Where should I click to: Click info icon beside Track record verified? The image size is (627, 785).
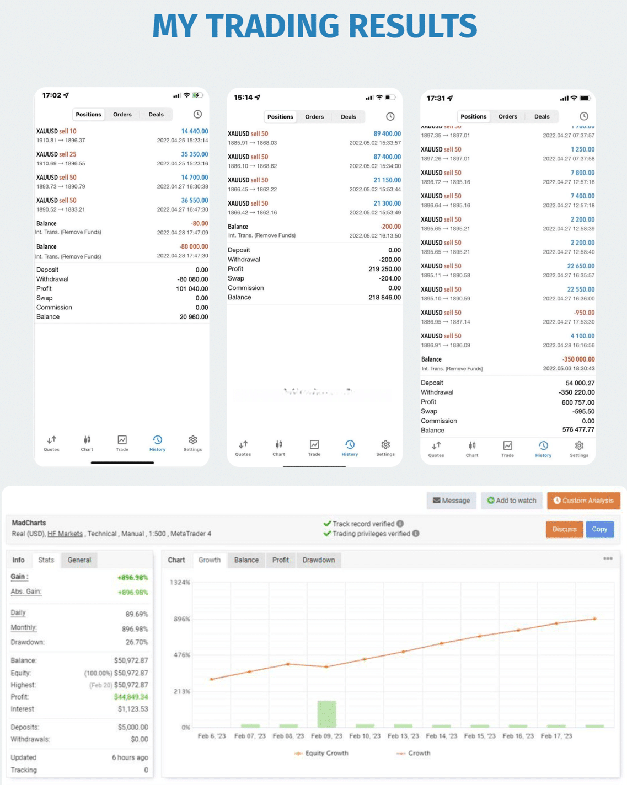coord(400,524)
